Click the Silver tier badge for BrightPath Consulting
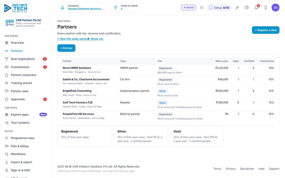 [x=162, y=91]
